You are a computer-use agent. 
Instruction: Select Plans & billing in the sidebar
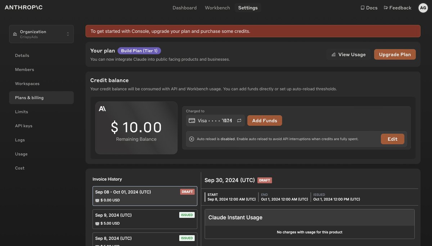41,98
